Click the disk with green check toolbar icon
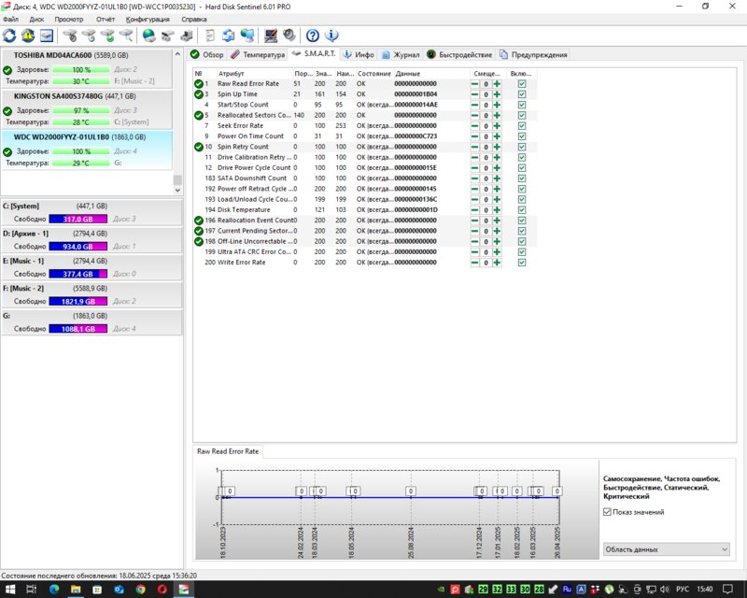Image resolution: width=747 pixels, height=598 pixels. tap(107, 36)
